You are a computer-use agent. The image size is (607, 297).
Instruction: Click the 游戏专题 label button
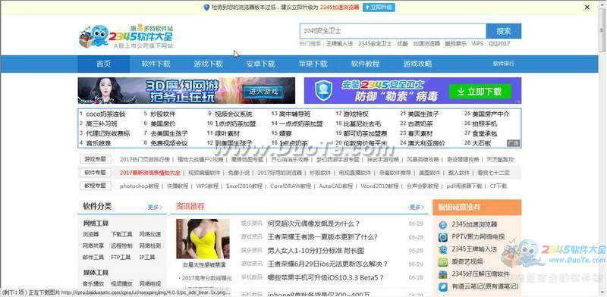pos(96,159)
